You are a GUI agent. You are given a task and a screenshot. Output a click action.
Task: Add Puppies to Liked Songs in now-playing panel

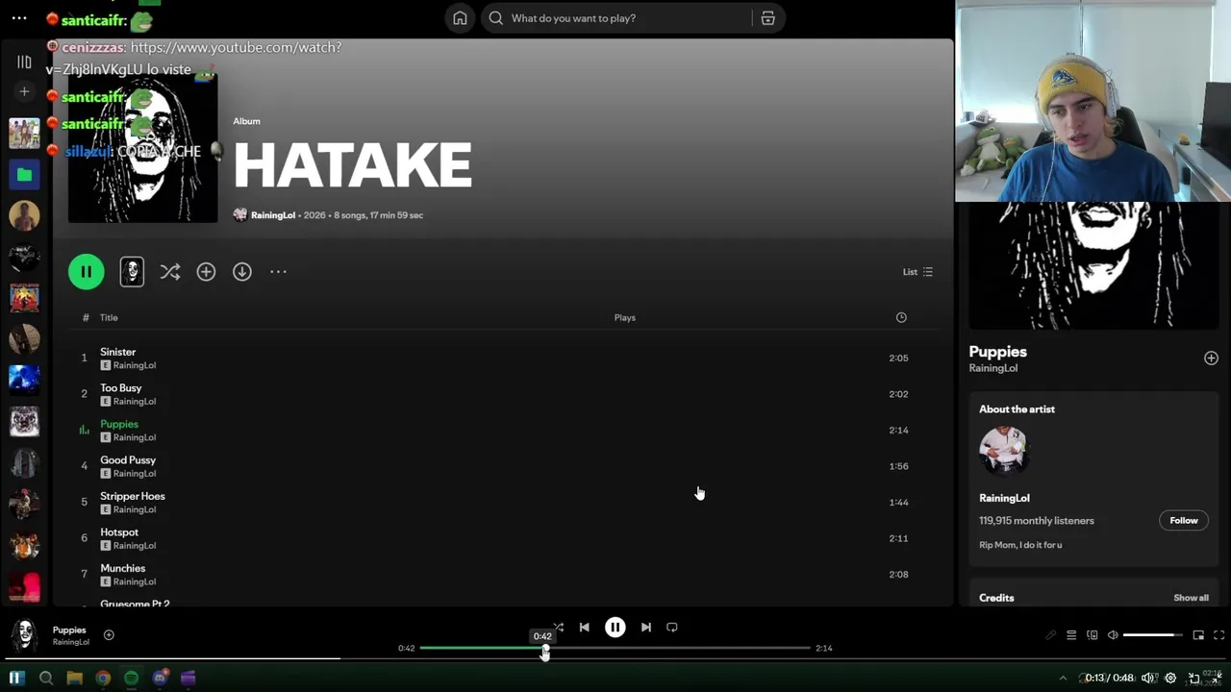click(1211, 358)
